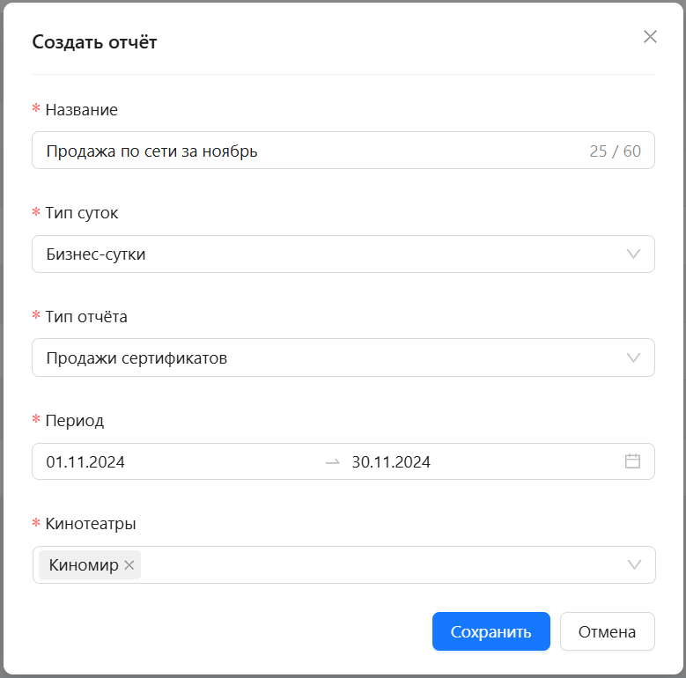This screenshot has height=678, width=686.
Task: Click the Кинотеатры field label
Action: (91, 524)
